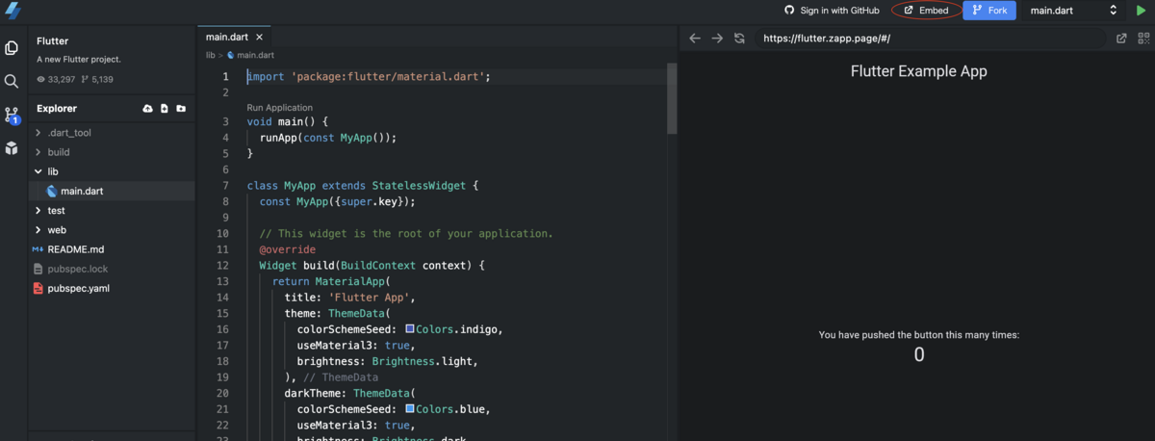Click the lib breadcrumb
Screen dimensions: 1155x441
(210, 56)
